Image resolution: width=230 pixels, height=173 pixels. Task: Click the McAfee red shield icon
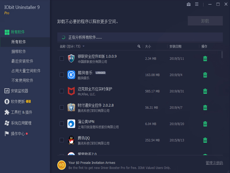[x=71, y=91]
